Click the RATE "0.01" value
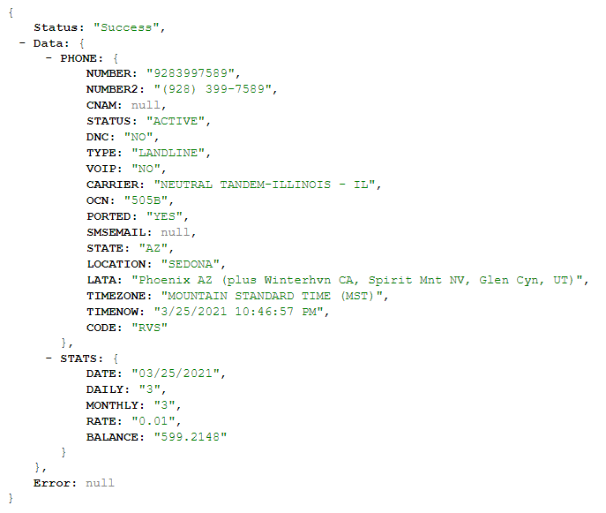The height and width of the screenshot is (513, 606). point(153,421)
